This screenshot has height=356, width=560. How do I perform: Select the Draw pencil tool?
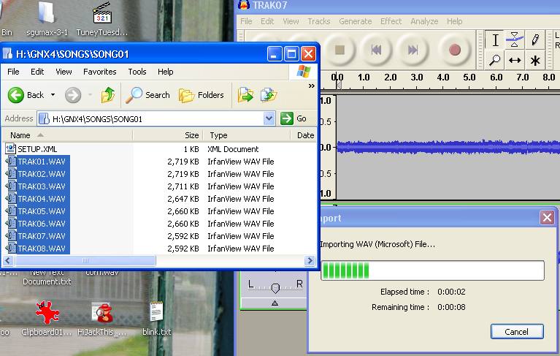pos(535,40)
